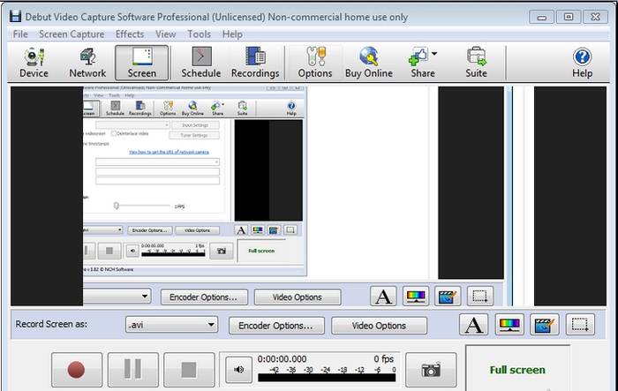Open the File menu

tap(20, 34)
